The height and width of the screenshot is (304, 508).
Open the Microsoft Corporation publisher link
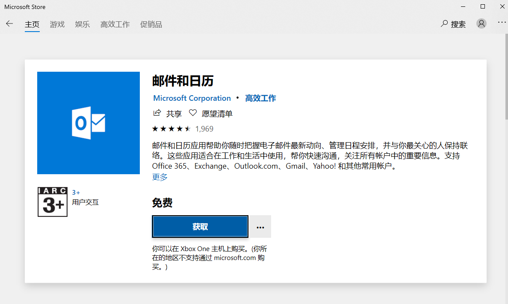(192, 98)
